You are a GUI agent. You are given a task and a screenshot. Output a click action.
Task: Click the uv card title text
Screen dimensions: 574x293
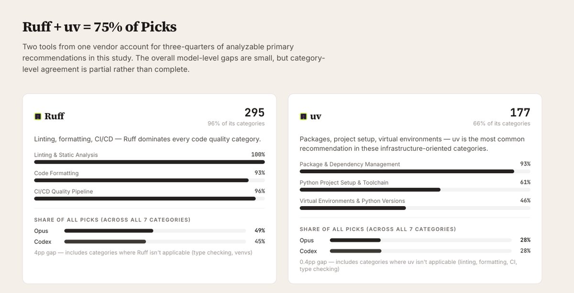coord(316,116)
